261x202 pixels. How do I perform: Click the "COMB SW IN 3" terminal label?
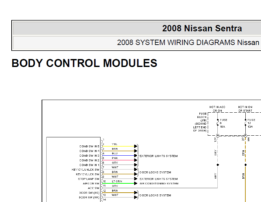89,156
